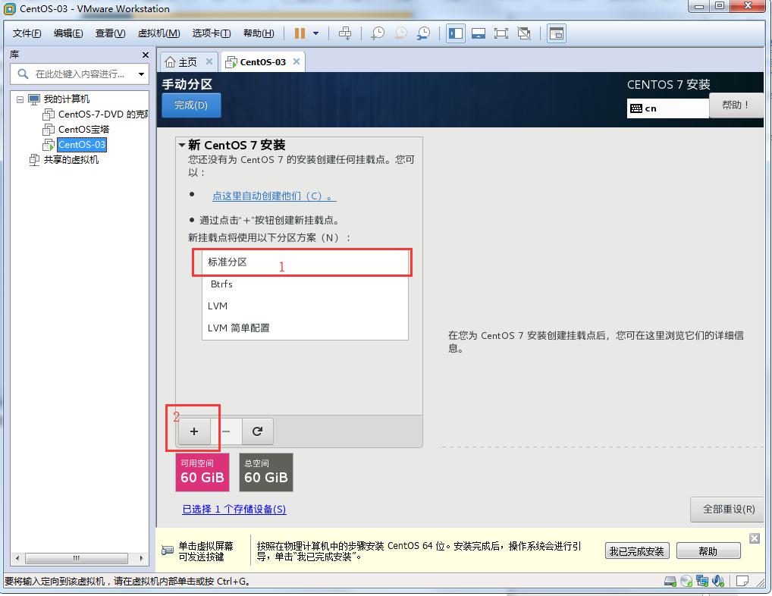The height and width of the screenshot is (596, 772).
Task: Open the snapshot manager icon
Action: pyautogui.click(x=423, y=33)
